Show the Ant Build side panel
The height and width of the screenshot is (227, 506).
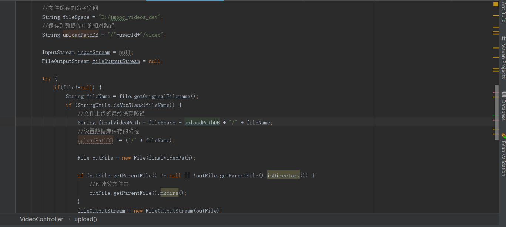tap(503, 12)
